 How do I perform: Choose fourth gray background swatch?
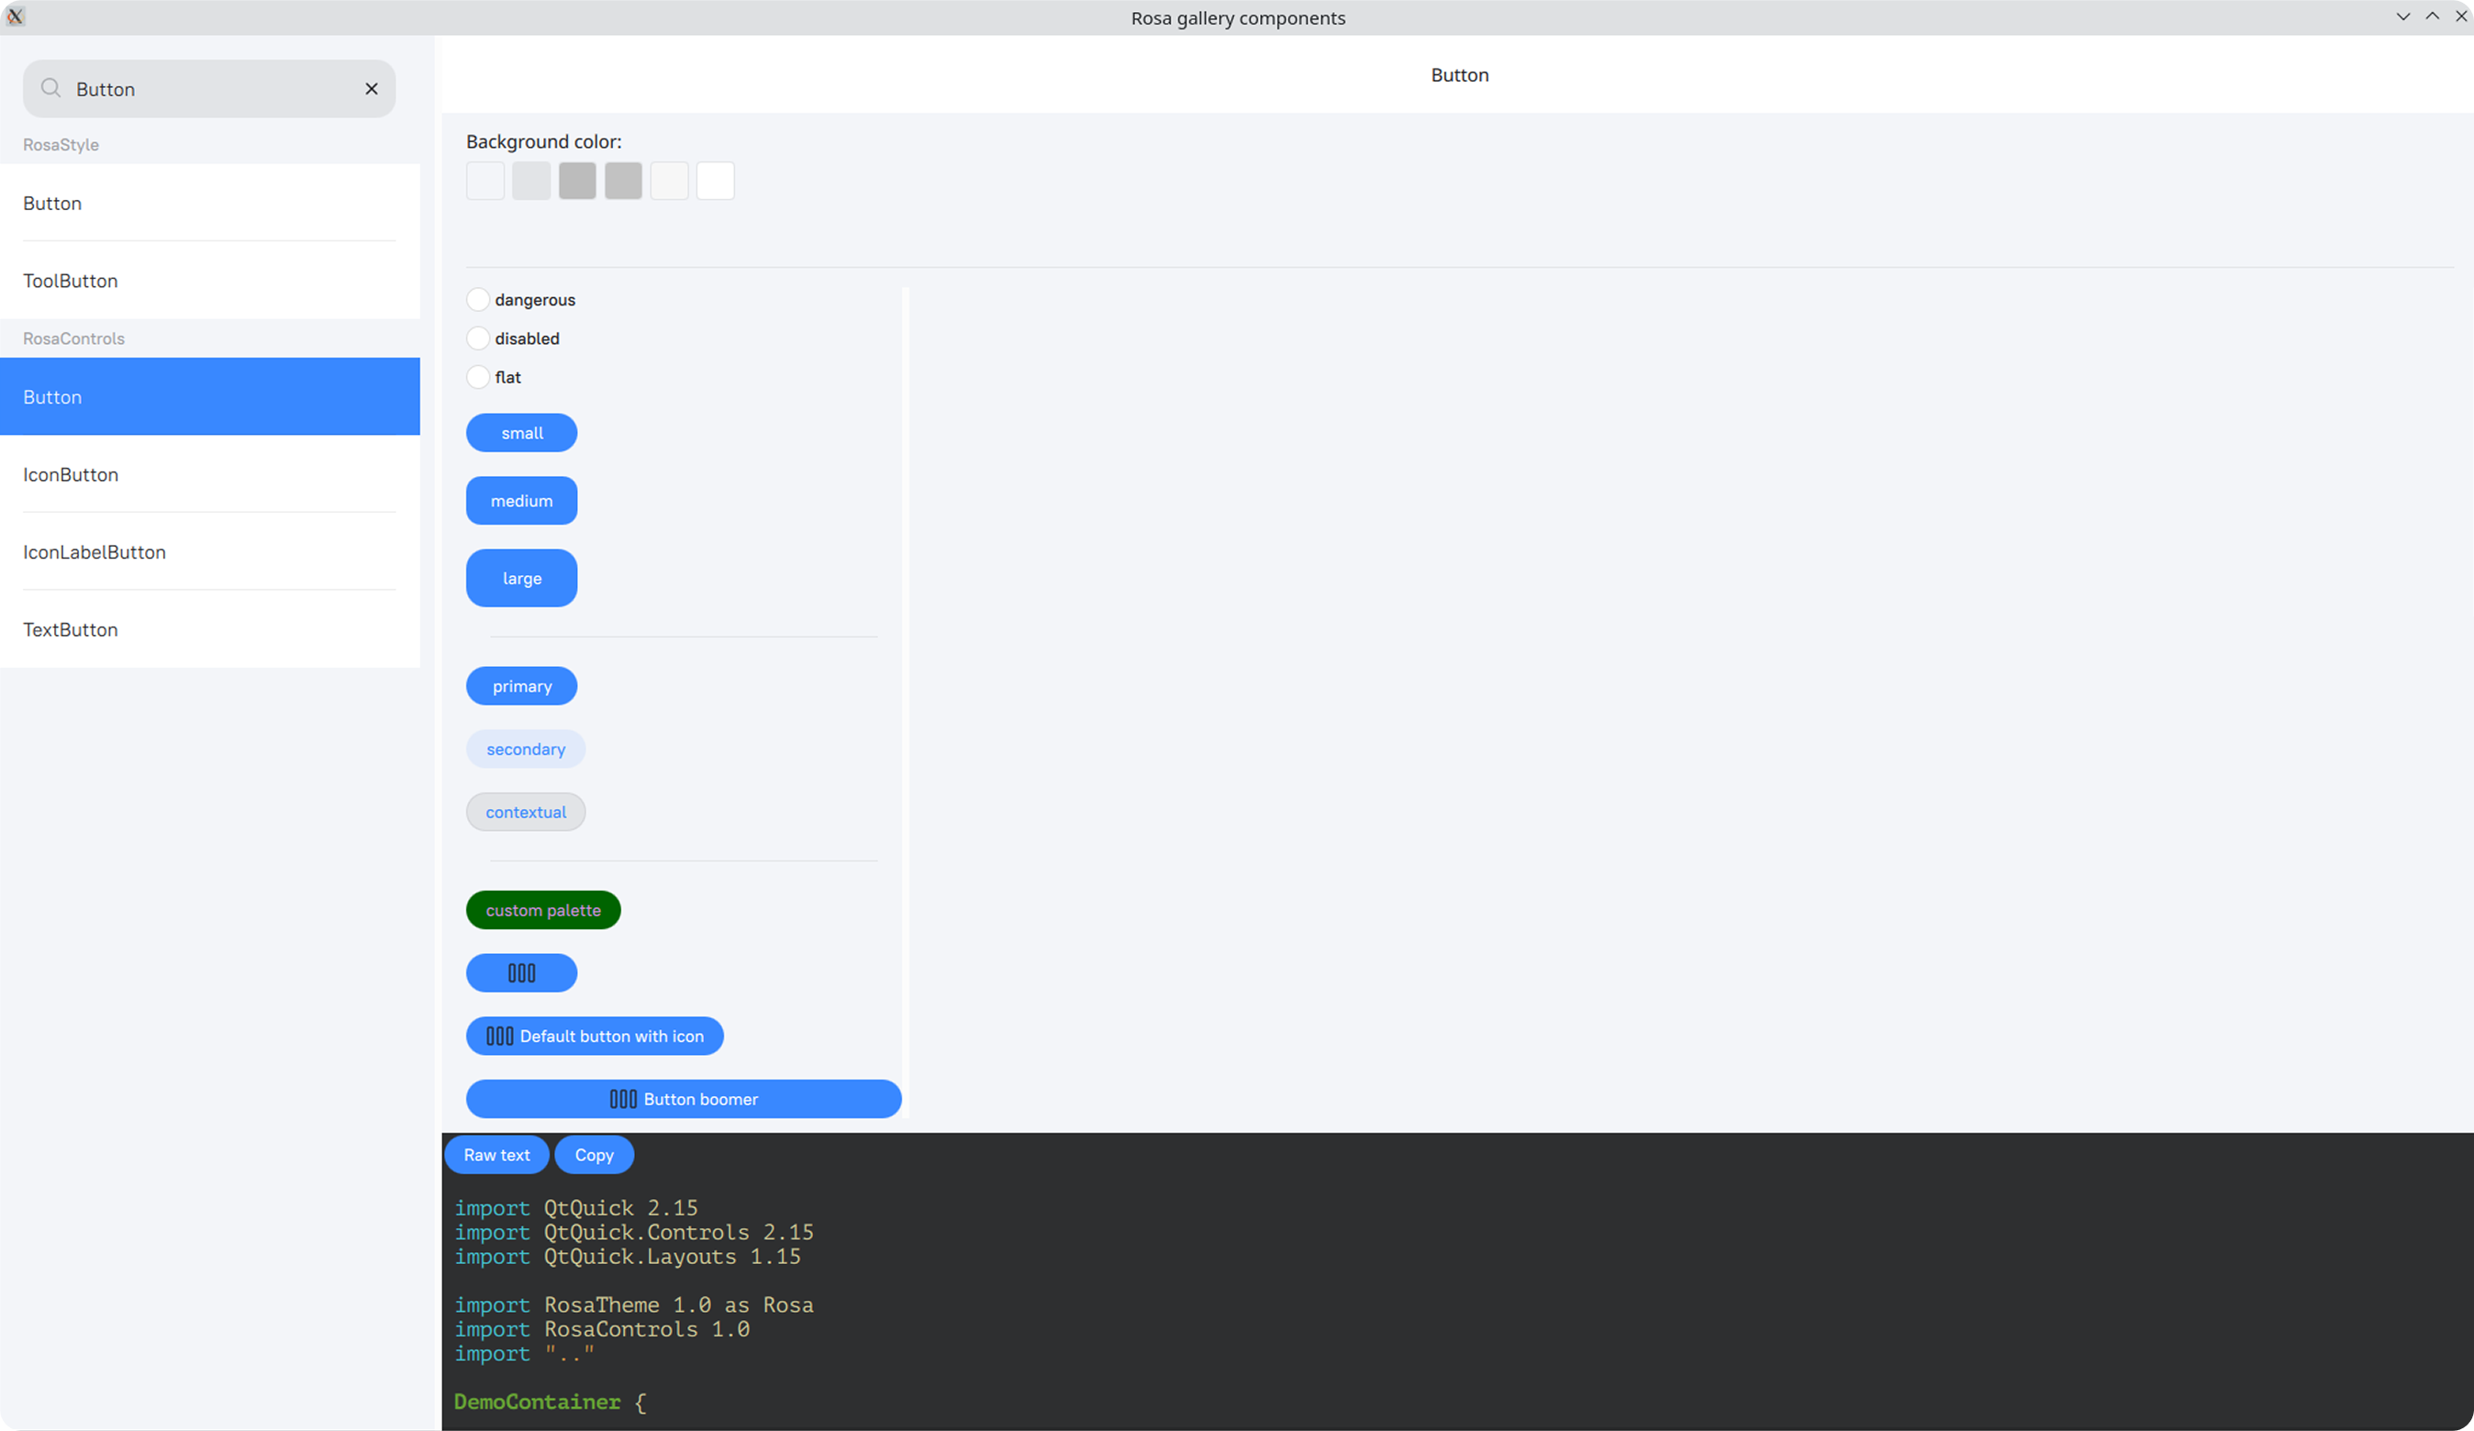(623, 181)
